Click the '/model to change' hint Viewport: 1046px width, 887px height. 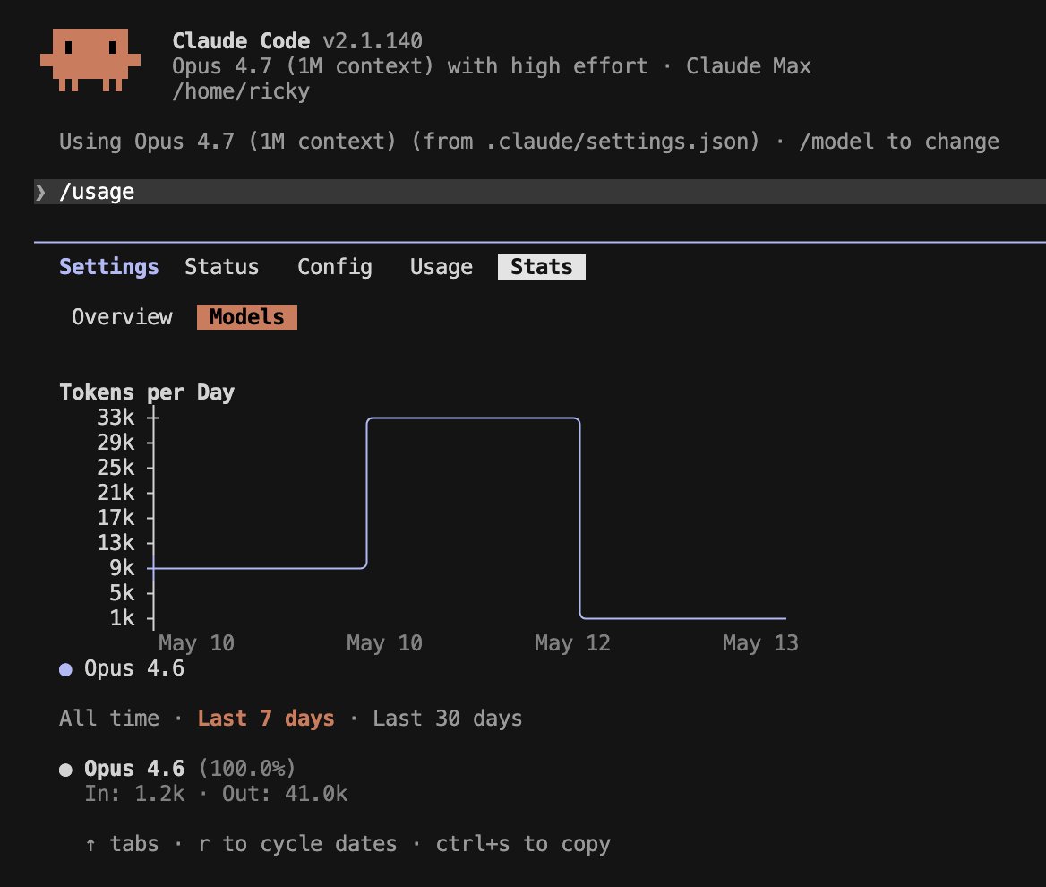[x=898, y=142]
